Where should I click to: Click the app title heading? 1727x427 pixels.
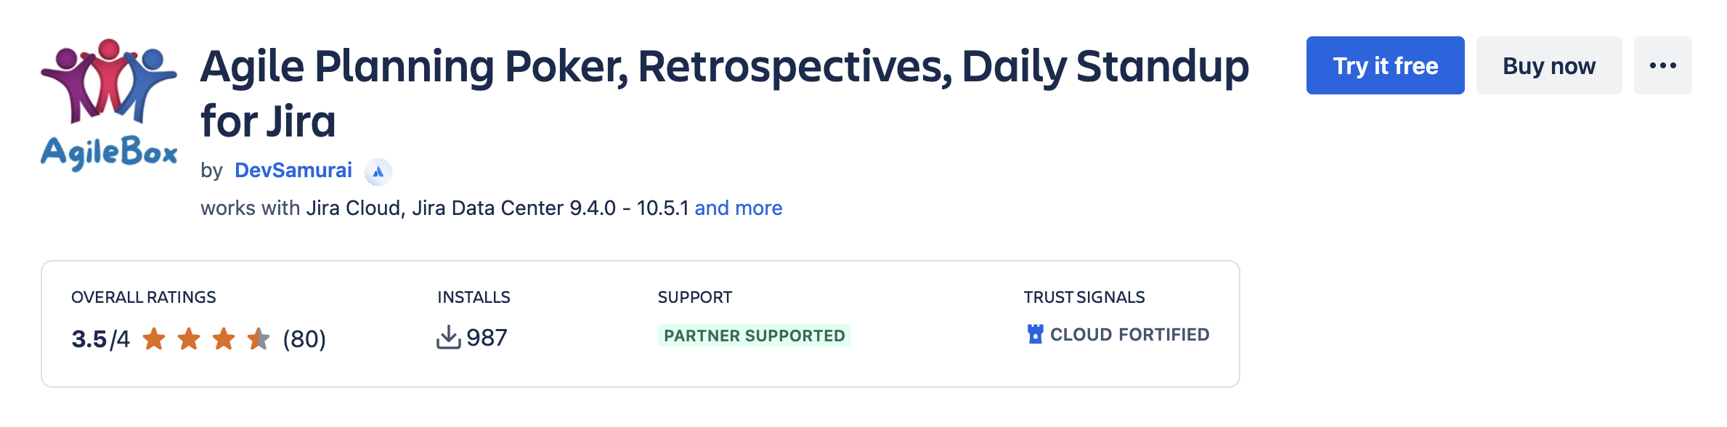click(x=725, y=93)
